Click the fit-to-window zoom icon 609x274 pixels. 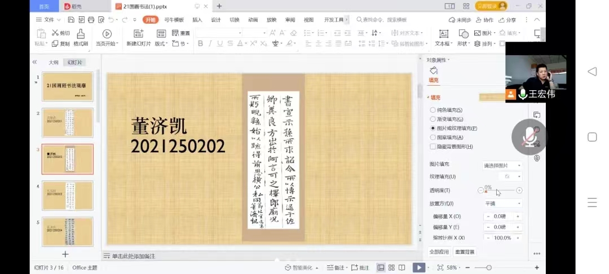tap(440, 267)
